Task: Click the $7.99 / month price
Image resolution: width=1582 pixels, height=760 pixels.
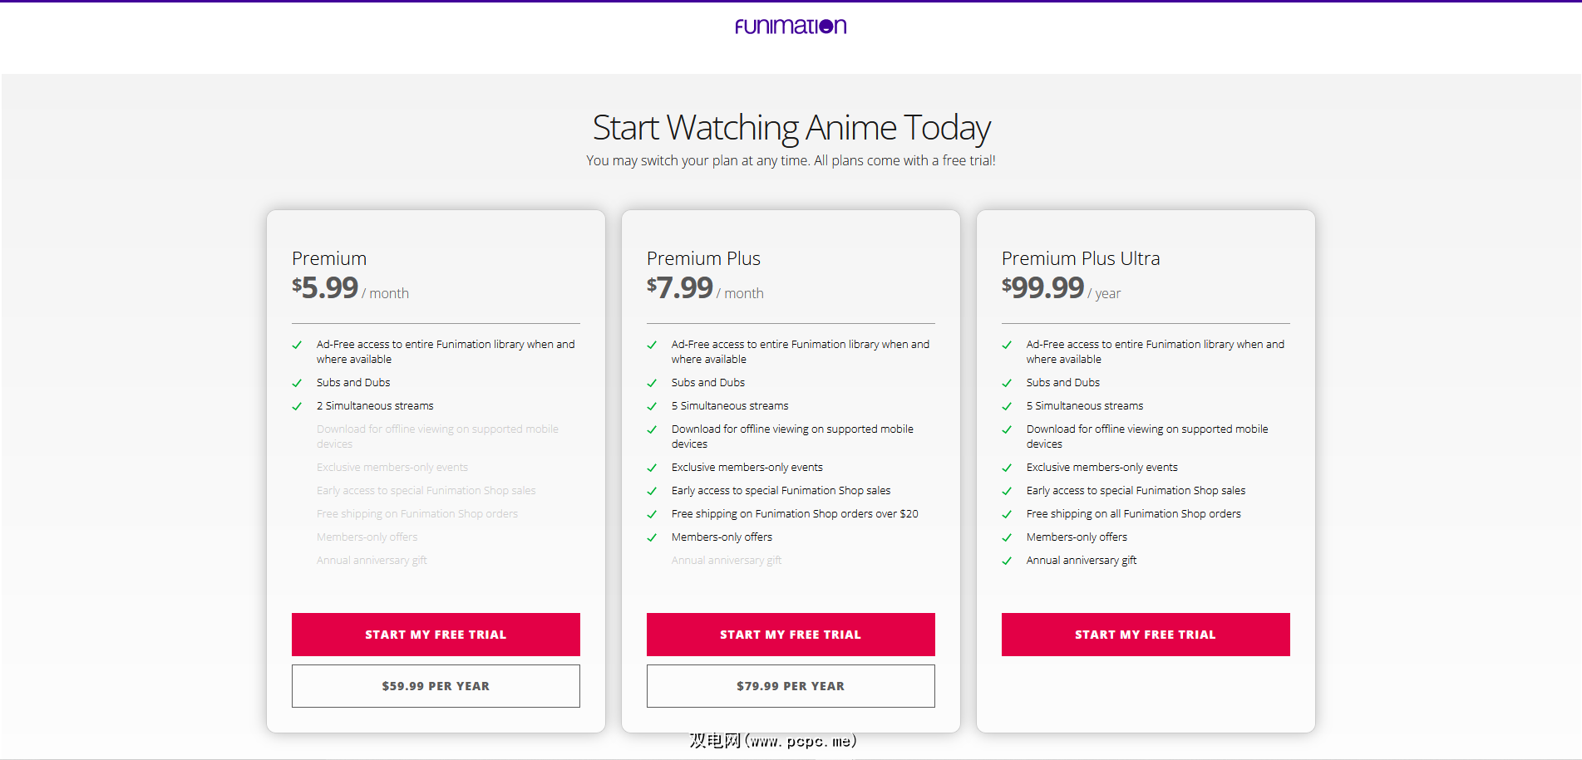Action: tap(704, 288)
